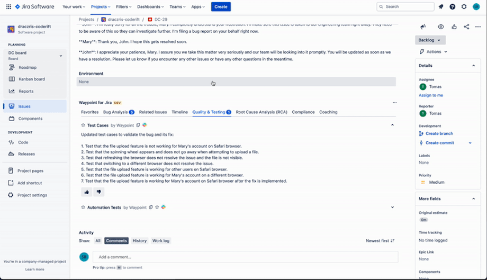Open the settings gear in top bar

pos(464,6)
